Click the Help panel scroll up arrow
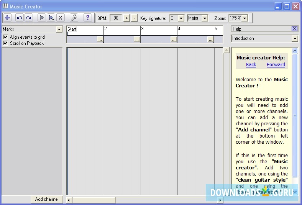The image size is (302, 205). 295,51
